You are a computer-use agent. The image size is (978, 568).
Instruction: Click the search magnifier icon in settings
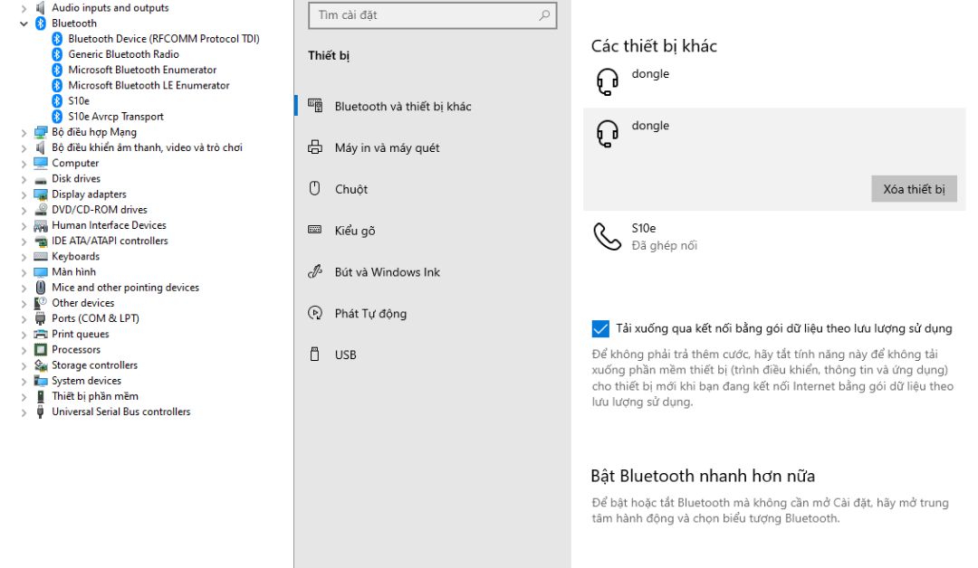pos(544,15)
